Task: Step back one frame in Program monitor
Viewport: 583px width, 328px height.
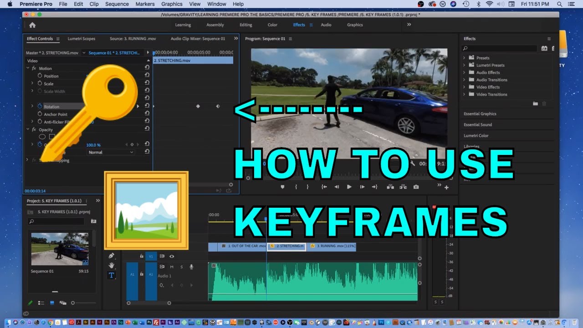Action: point(337,187)
